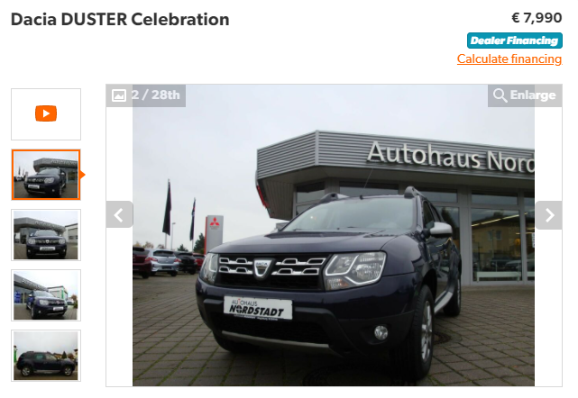The image size is (578, 398).
Task: Select the 2 / 28th image counter
Action: pos(156,95)
